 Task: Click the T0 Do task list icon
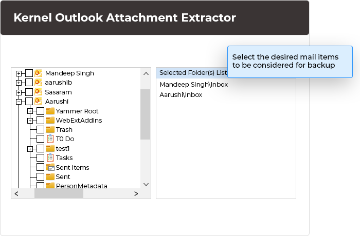point(50,139)
